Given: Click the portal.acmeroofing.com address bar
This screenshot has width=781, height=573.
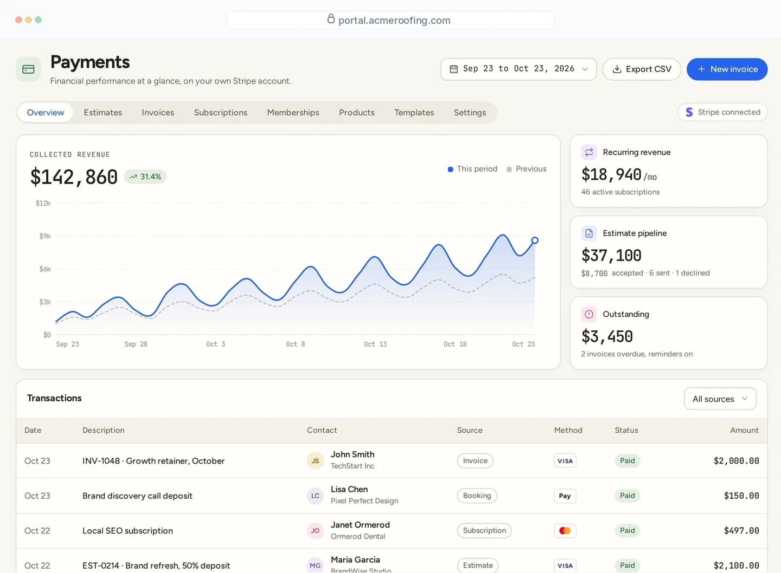Looking at the screenshot, I should click(x=390, y=20).
